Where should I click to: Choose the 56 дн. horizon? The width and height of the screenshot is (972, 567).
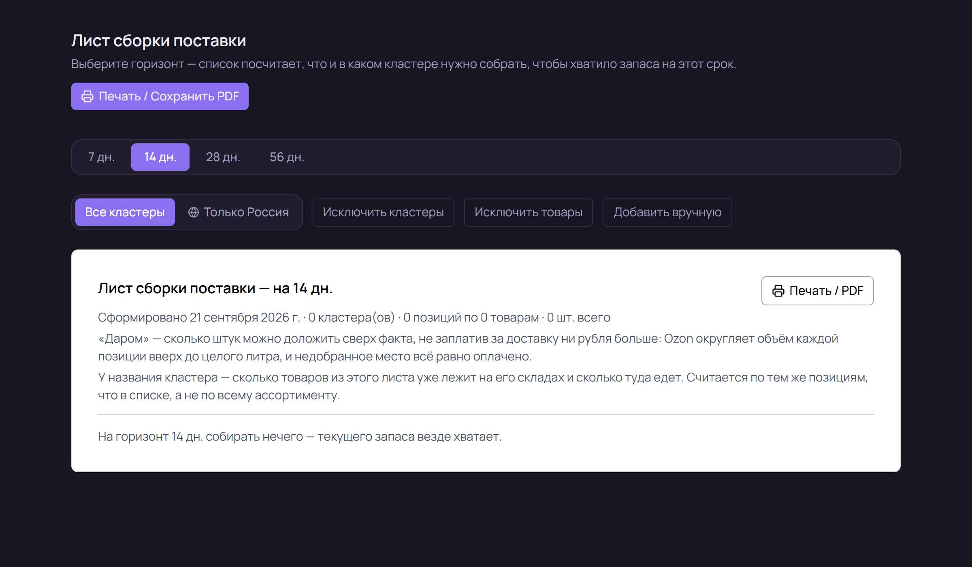coord(287,157)
